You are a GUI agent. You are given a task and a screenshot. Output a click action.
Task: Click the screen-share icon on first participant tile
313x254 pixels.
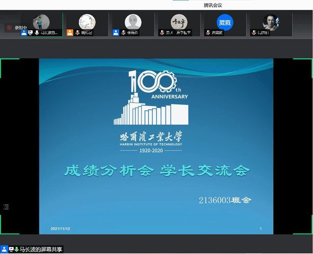[x=30, y=32]
